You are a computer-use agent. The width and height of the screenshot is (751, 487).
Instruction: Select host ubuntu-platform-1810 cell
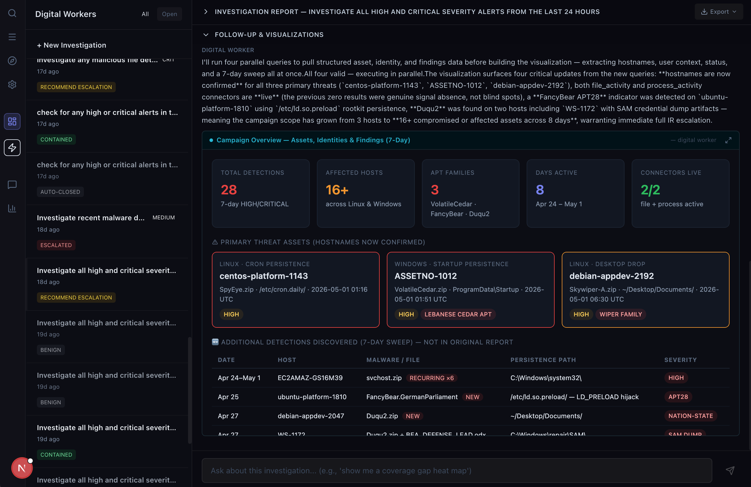click(312, 397)
